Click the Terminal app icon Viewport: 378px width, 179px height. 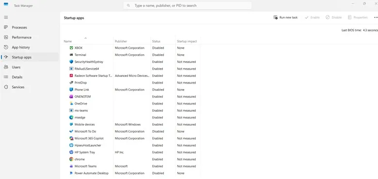pos(71,55)
